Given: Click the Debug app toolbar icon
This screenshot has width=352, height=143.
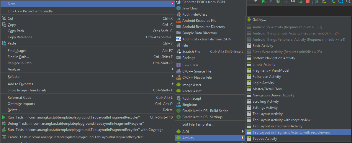Looking at the screenshot, I should tap(278, 1).
